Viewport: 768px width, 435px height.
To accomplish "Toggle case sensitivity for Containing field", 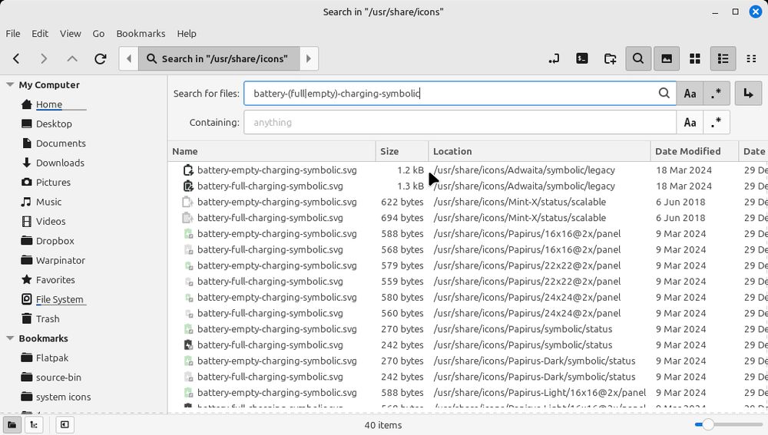I will click(690, 122).
